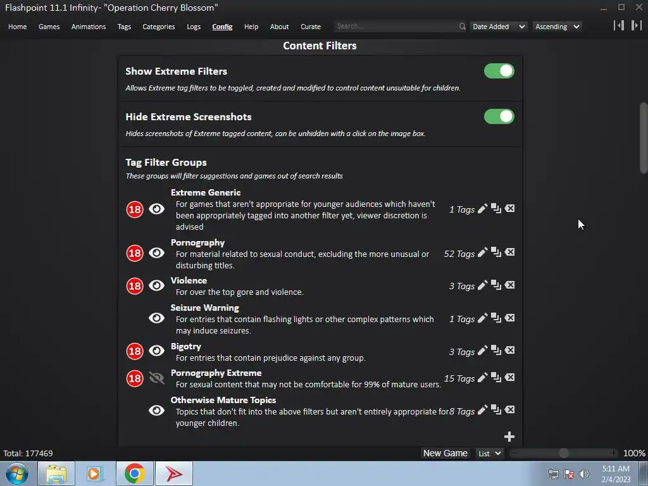Open the Tags tab
Viewport: 648px width, 486px height.
[124, 27]
